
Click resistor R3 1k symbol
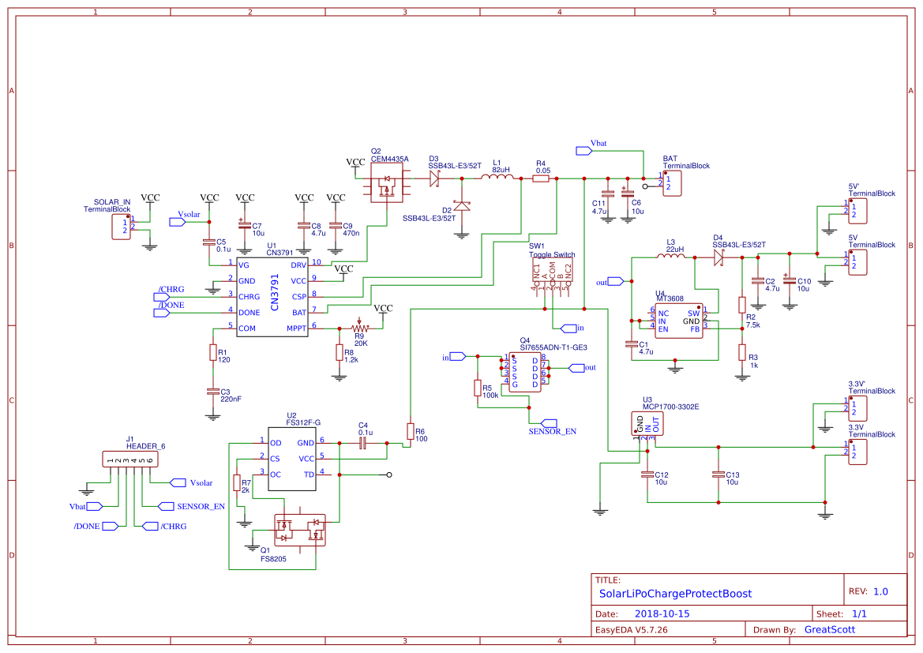click(x=742, y=352)
